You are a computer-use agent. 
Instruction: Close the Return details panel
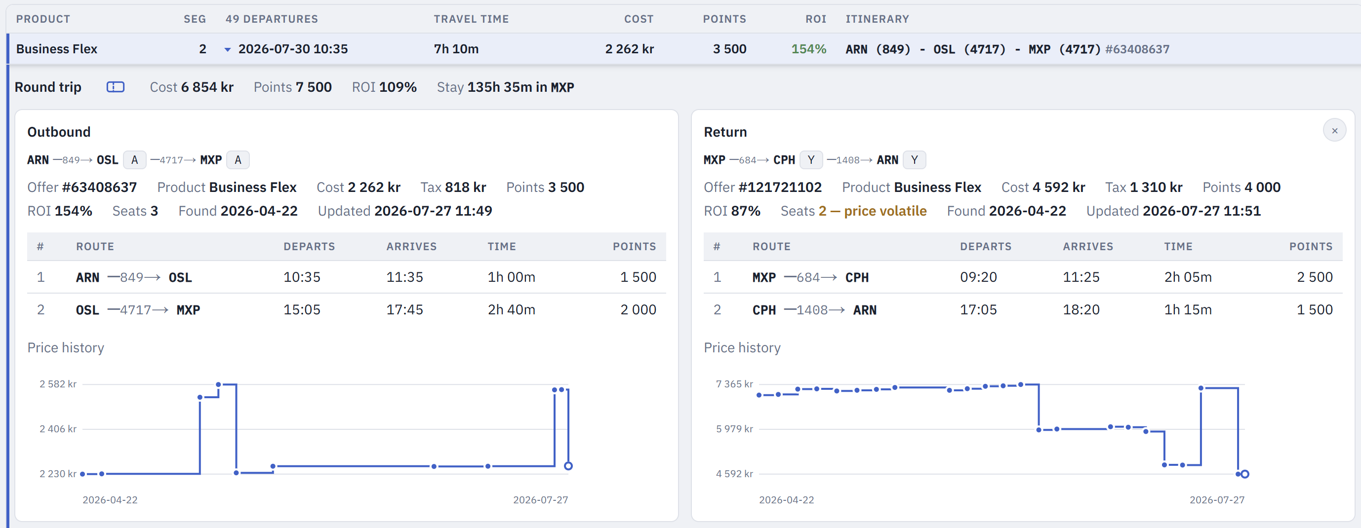[1335, 130]
